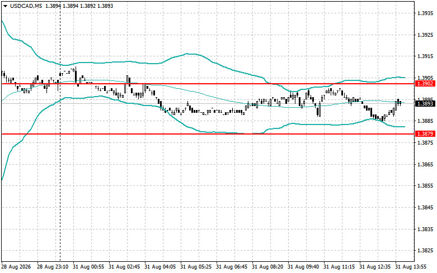The width and height of the screenshot is (437, 273).
Task: Click the 31 Aug 12:35 time label
Action: (x=375, y=267)
